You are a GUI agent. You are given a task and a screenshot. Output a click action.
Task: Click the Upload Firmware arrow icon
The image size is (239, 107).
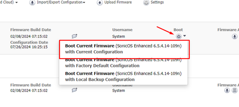pos(100,3)
